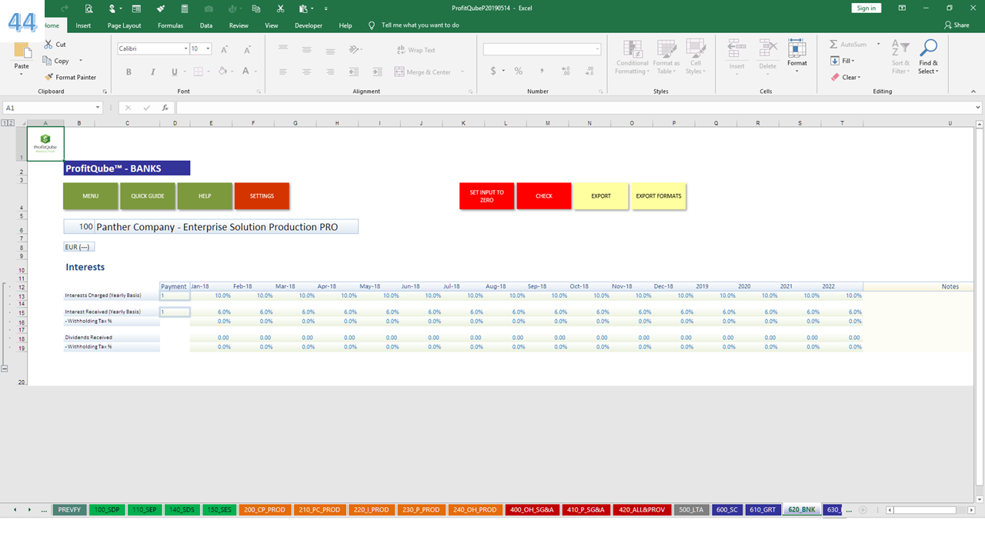This screenshot has width=985, height=554.
Task: Toggle Underline formatting
Action: pos(175,72)
